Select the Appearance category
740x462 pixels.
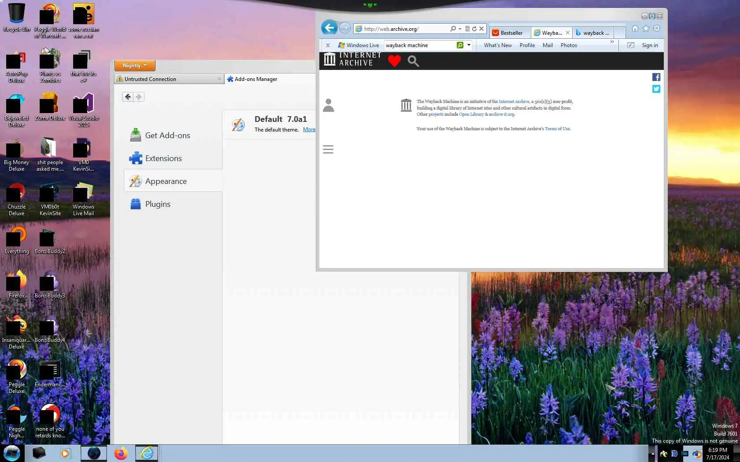[173, 181]
